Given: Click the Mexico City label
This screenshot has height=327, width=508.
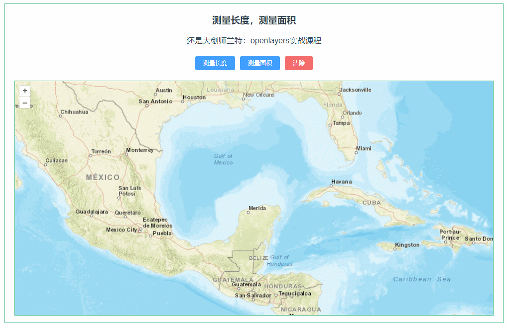Looking at the screenshot, I should [122, 229].
